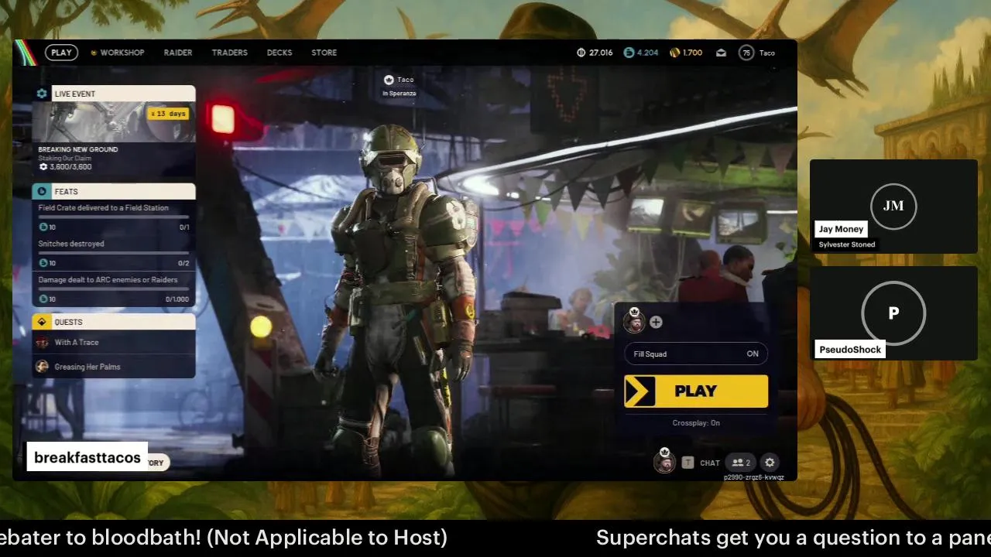The height and width of the screenshot is (557, 991).
Task: Click the coin currency icon showing 27.016
Action: click(581, 53)
